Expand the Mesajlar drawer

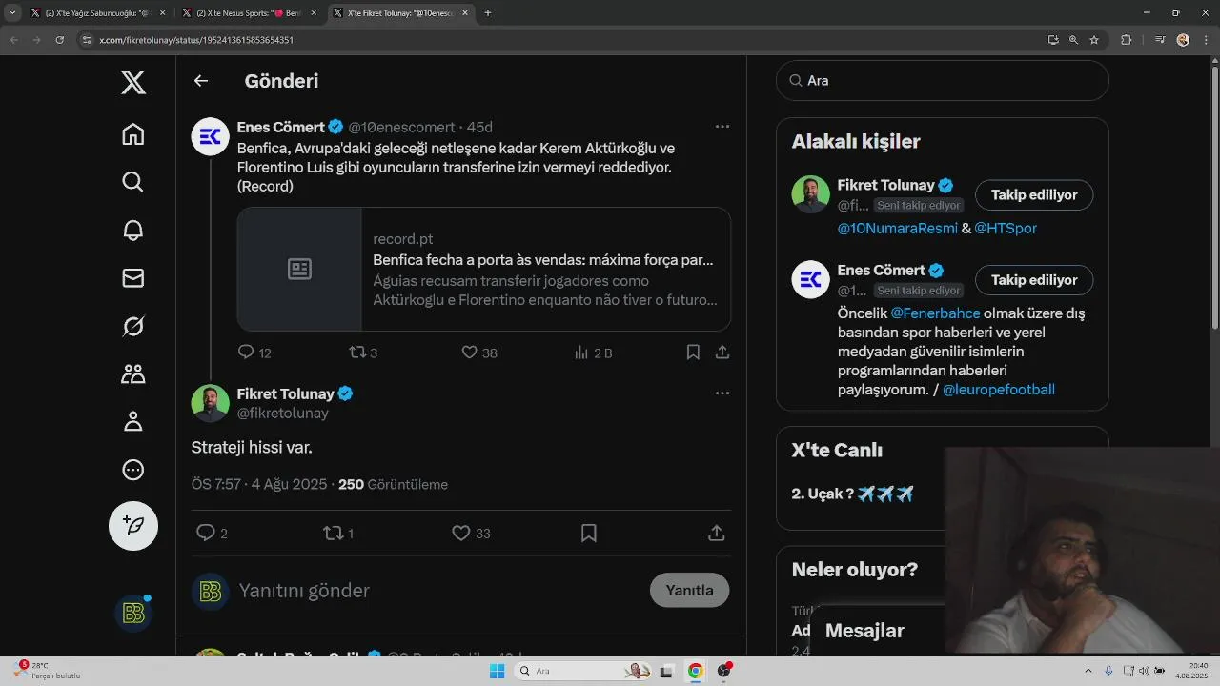[864, 631]
